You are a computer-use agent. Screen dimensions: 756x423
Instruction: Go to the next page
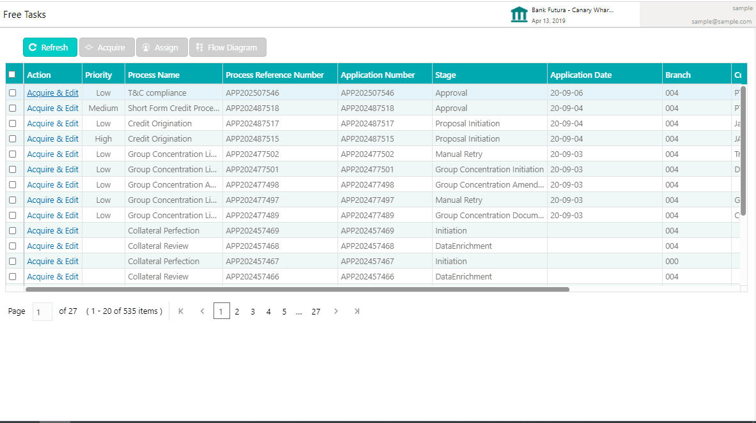336,311
